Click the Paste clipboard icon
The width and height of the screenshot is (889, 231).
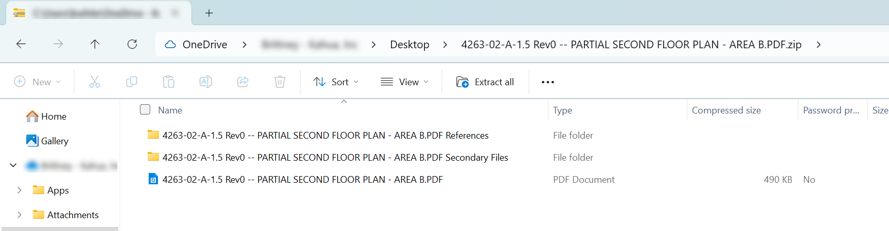(169, 82)
